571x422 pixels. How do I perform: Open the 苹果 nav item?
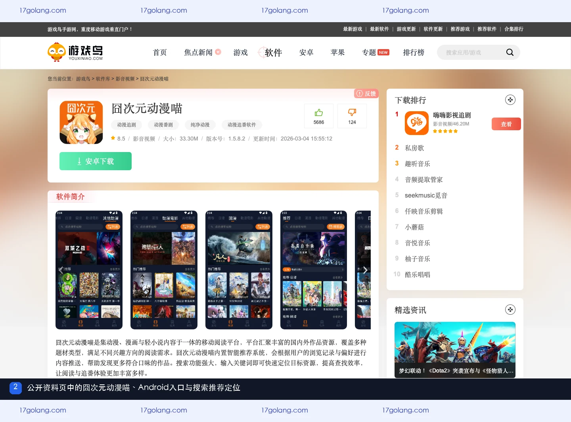coord(337,52)
